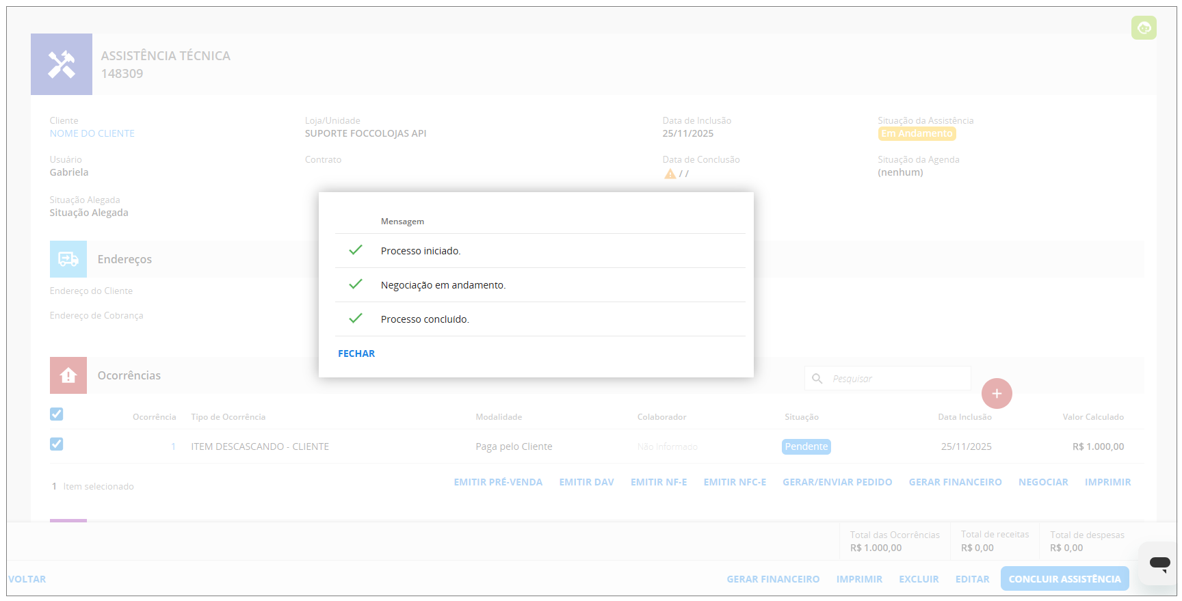Click NEGOCIAR for the selected occurrence
1182x601 pixels.
(1043, 482)
